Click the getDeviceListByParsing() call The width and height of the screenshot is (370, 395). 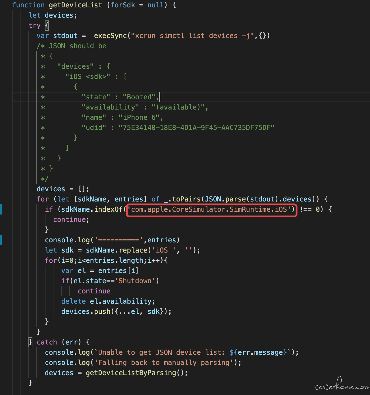pos(135,373)
